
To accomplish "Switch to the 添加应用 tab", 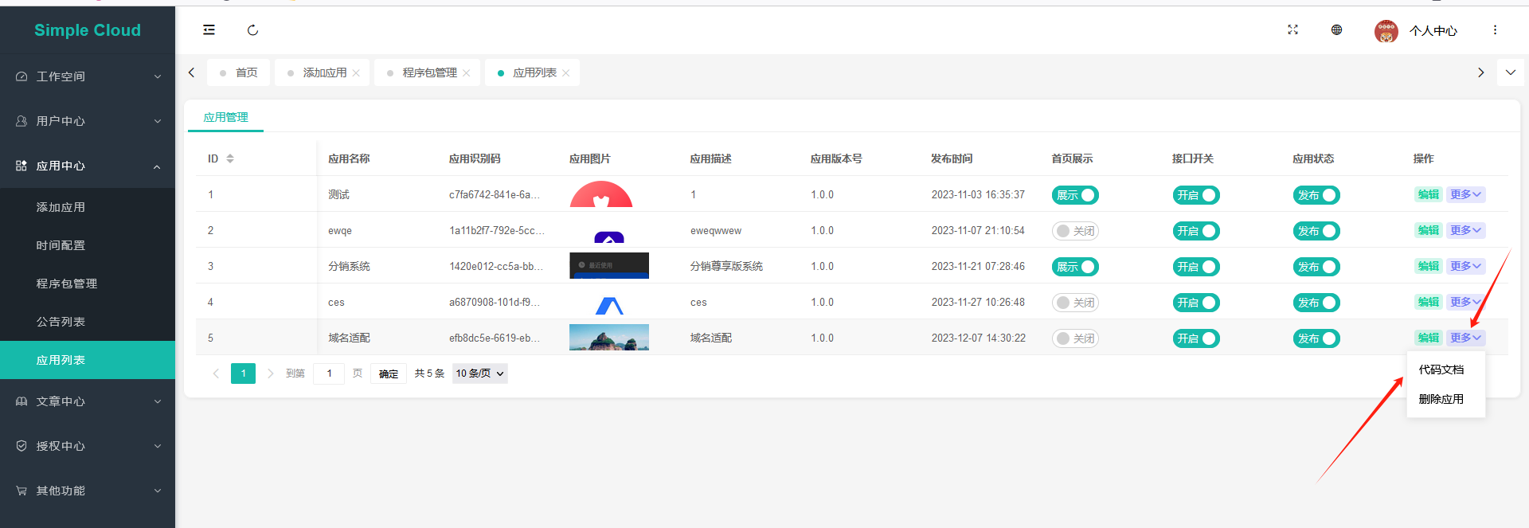I will tap(324, 73).
